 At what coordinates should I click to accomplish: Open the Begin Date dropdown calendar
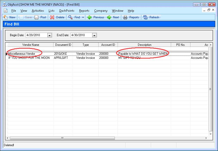(x=50, y=35)
